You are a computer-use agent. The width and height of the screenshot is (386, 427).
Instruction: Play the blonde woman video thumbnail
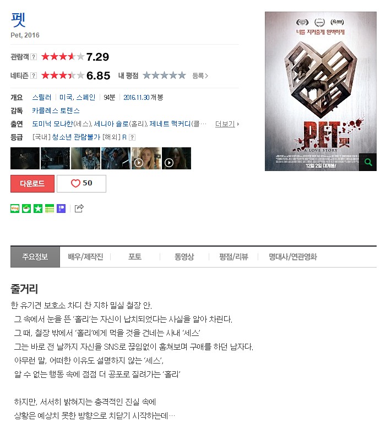coord(146,158)
